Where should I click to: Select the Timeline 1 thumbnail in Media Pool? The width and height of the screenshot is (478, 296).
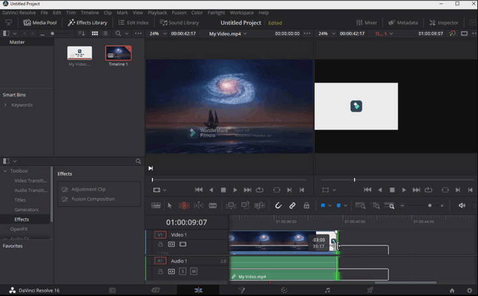click(118, 54)
